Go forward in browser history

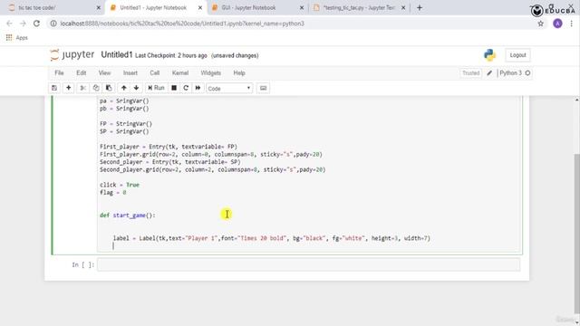click(x=23, y=24)
